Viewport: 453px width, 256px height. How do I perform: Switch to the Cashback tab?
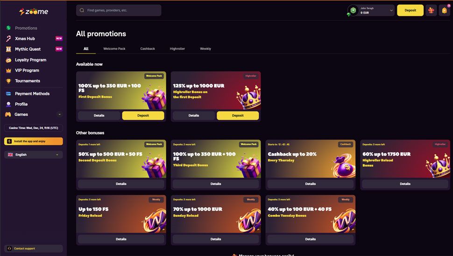[148, 49]
